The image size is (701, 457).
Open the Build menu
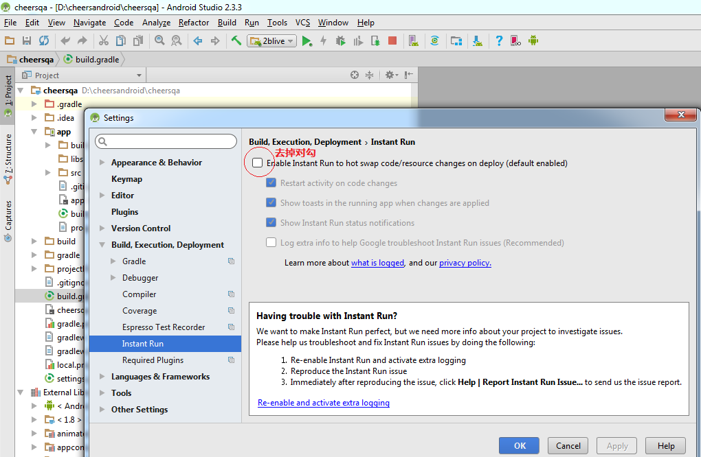[x=227, y=23]
